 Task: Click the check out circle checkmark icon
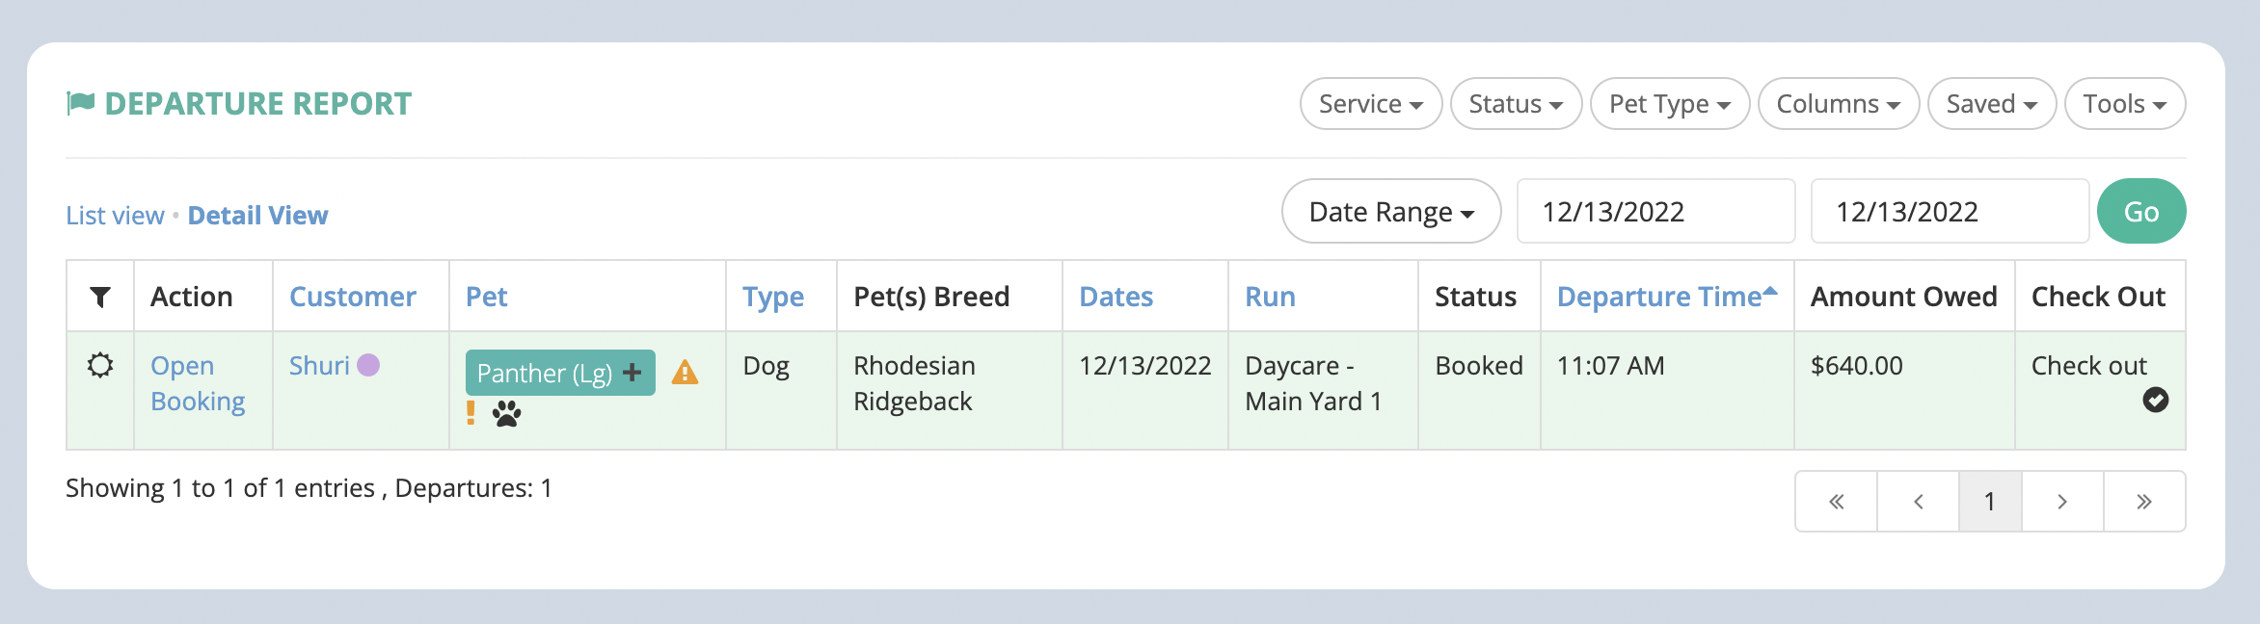2156,400
